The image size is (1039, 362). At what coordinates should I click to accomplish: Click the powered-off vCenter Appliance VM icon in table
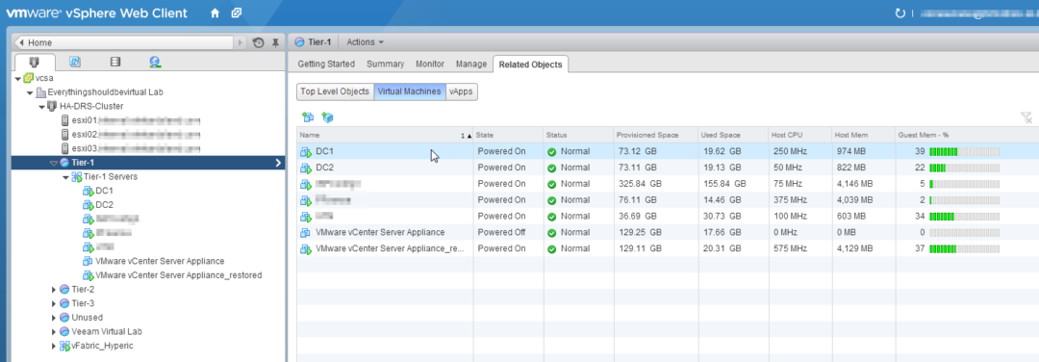[x=306, y=233]
